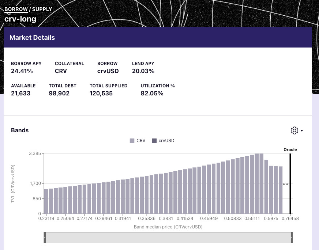Click the TOTAL SUPPLIED label
The width and height of the screenshot is (319, 250).
tap(108, 86)
